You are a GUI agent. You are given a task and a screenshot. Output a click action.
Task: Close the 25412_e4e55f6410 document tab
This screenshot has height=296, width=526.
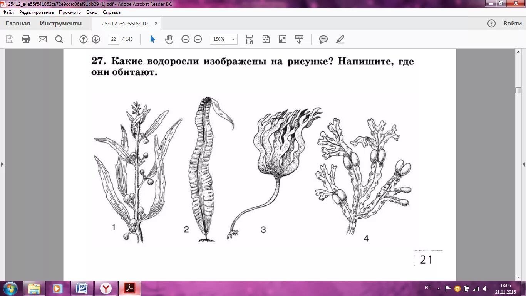(x=156, y=24)
